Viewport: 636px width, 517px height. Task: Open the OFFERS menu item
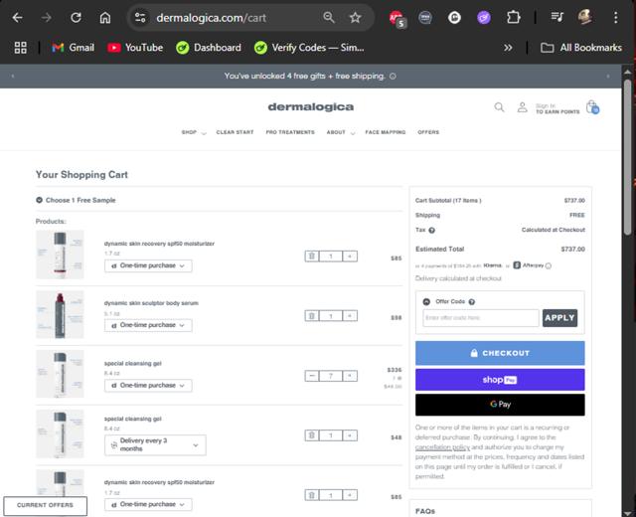(x=428, y=132)
